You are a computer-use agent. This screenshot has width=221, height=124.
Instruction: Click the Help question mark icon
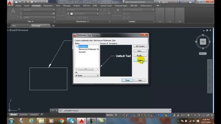point(190,2)
